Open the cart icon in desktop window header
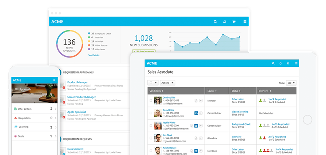This screenshot has width=326, height=155. [234, 21]
